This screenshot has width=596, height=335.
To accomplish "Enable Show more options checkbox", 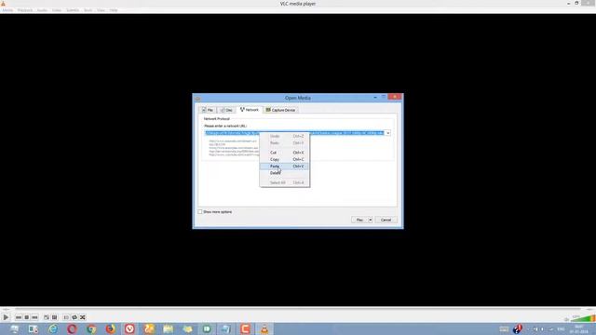I will click(x=200, y=211).
